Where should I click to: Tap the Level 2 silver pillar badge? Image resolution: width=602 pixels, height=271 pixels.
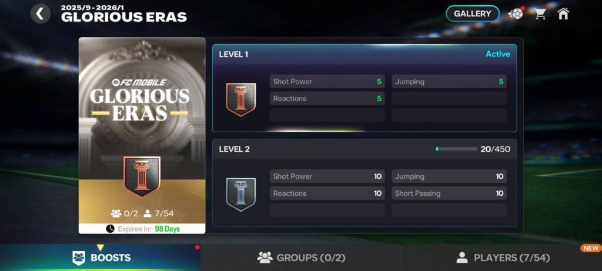pos(240,194)
